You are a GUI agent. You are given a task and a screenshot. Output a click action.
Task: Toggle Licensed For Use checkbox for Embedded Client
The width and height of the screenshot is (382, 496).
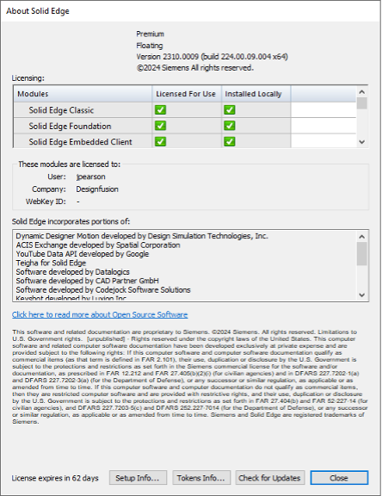click(x=161, y=141)
